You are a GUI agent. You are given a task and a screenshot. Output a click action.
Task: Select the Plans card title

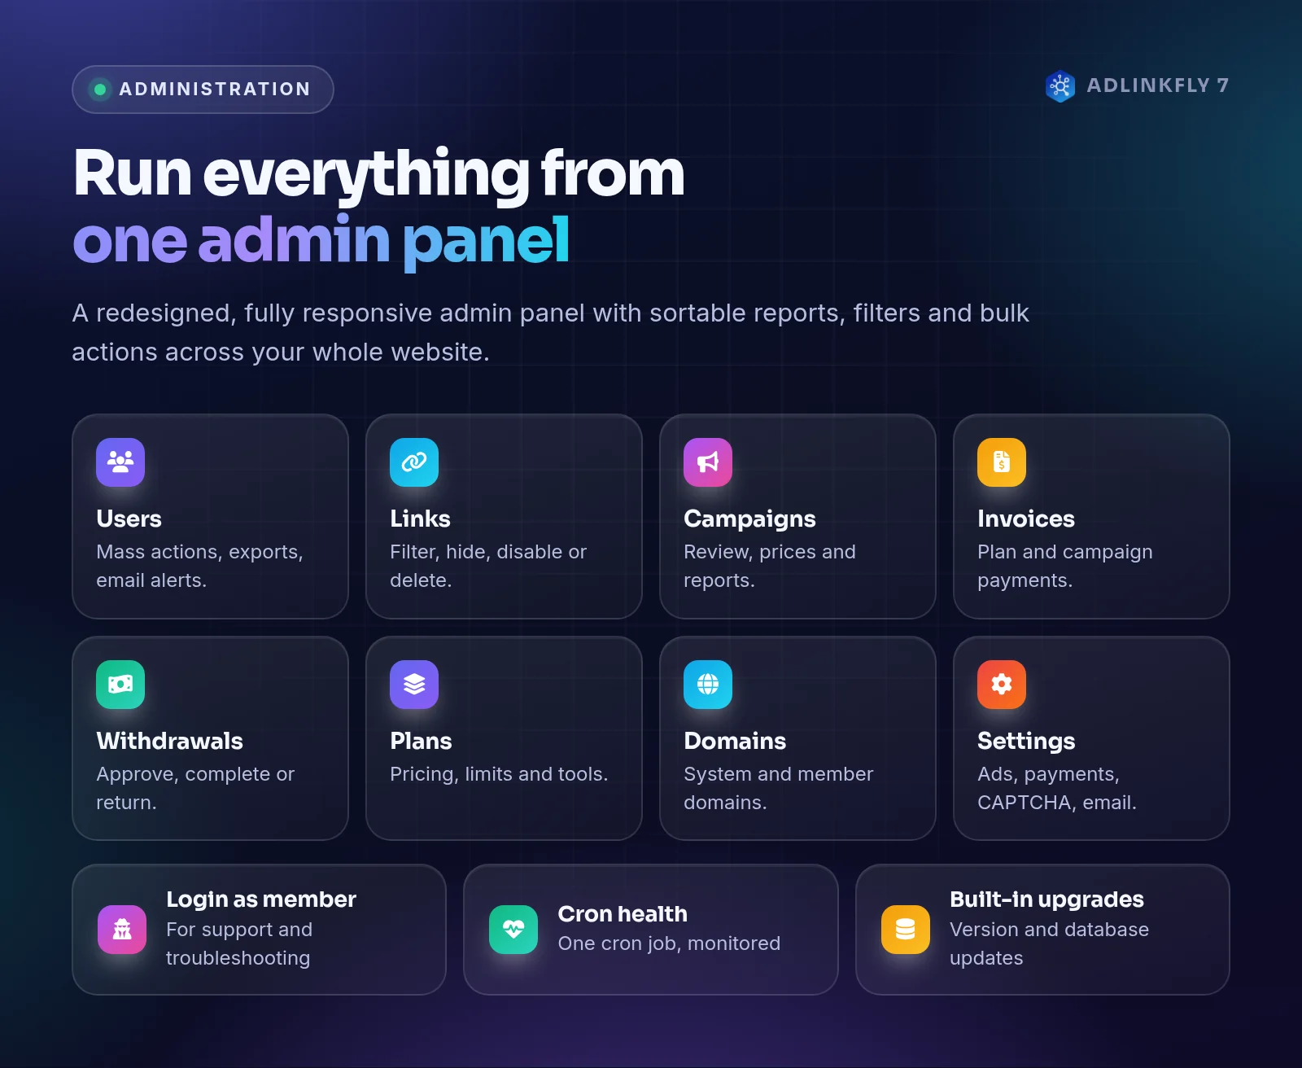421,741
